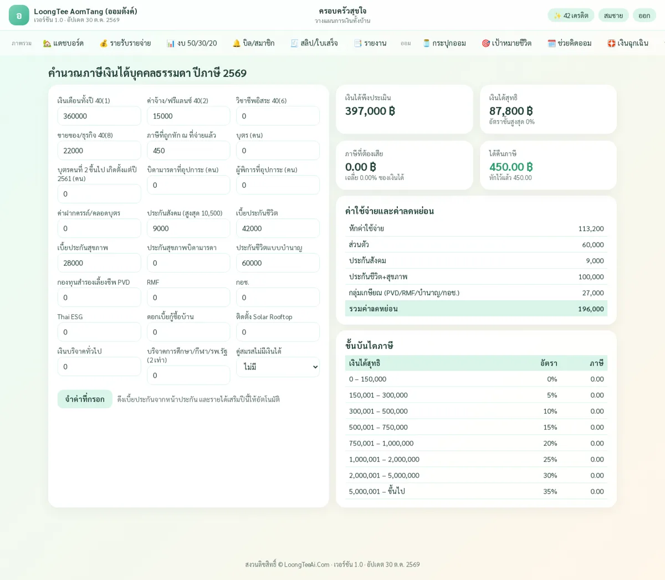
Task: Click the ขายของ/ธุรกิจ 40(8) input
Action: [99, 151]
